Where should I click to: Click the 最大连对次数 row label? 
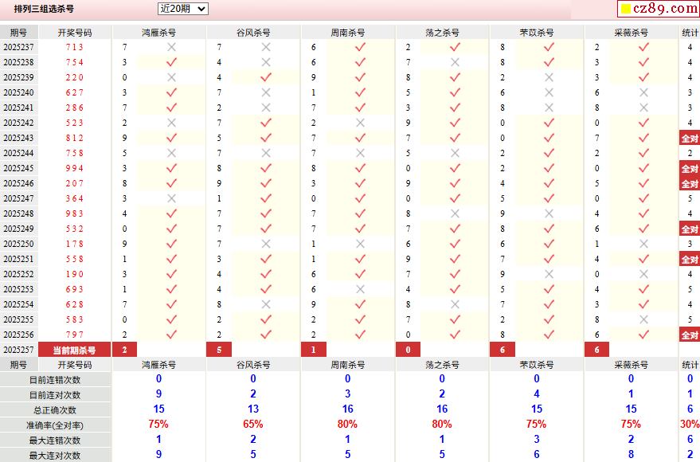pos(55,456)
